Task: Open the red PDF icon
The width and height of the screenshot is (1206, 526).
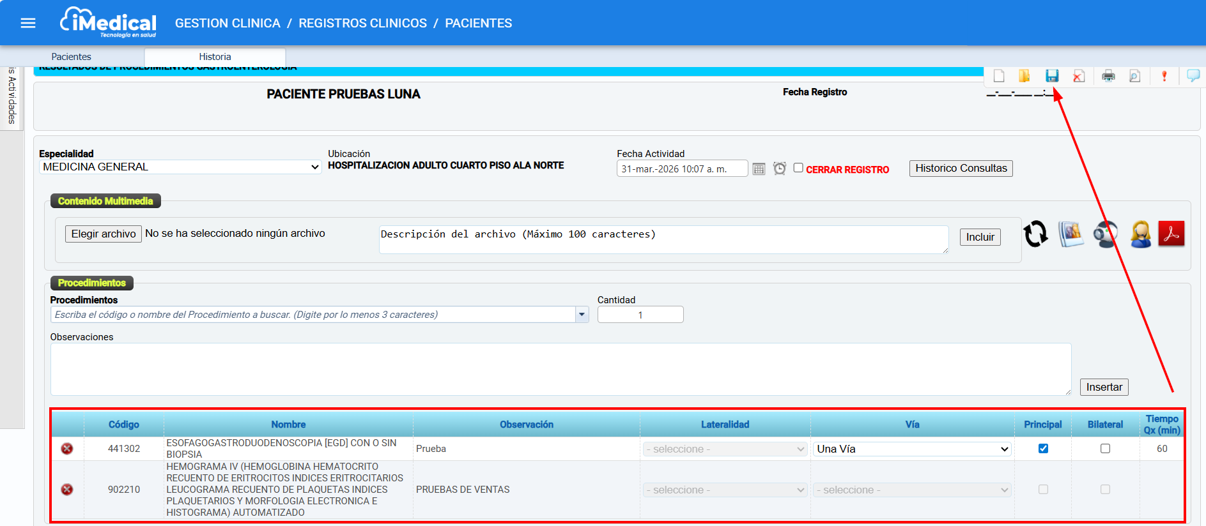Action: point(1171,234)
